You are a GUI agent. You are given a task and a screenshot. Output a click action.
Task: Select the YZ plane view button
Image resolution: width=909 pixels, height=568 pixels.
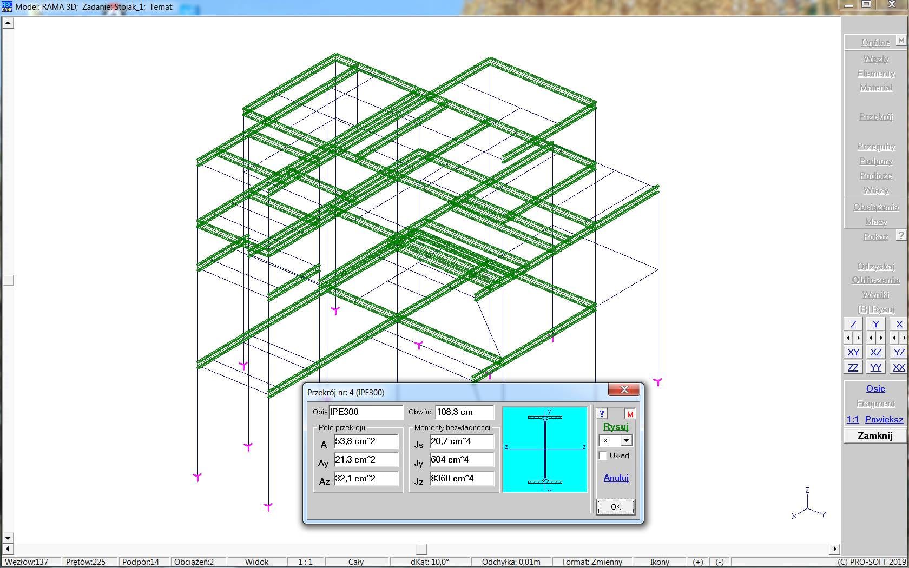click(899, 352)
